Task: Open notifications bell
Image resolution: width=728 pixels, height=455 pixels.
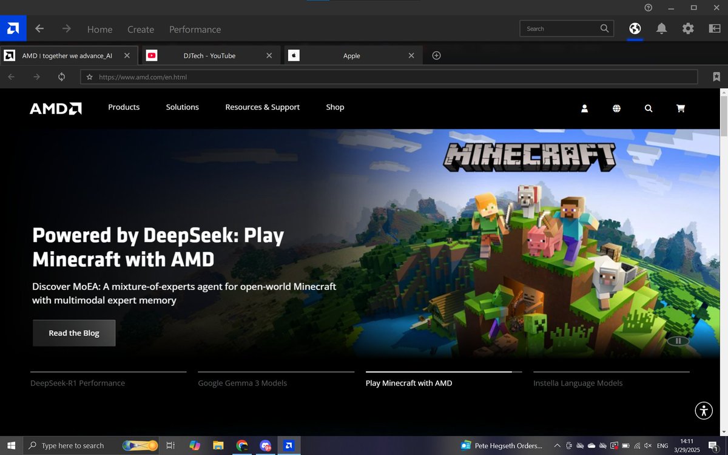Action: (x=662, y=29)
